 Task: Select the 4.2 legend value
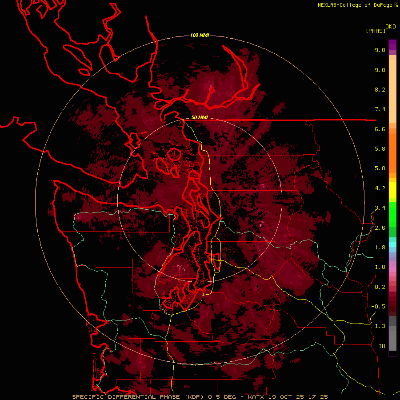[x=380, y=188]
